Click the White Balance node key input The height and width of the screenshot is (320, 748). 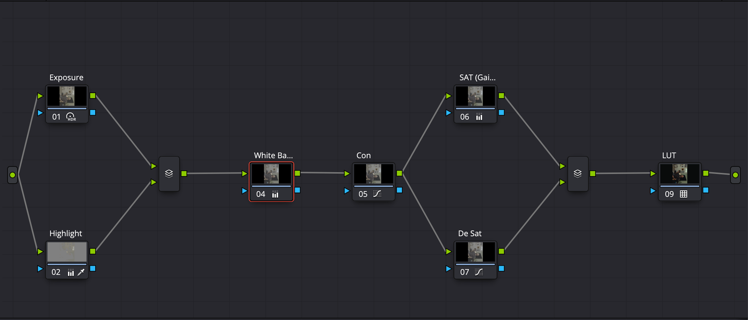(x=244, y=190)
